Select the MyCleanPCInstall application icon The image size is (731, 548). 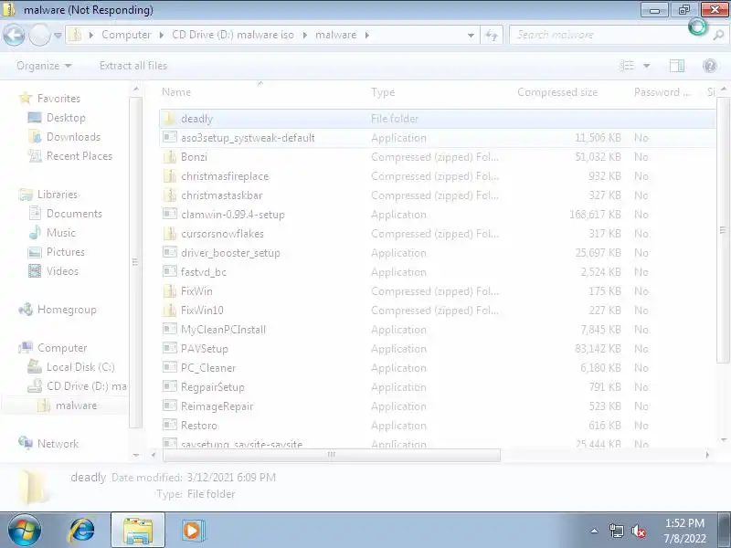pyautogui.click(x=169, y=329)
